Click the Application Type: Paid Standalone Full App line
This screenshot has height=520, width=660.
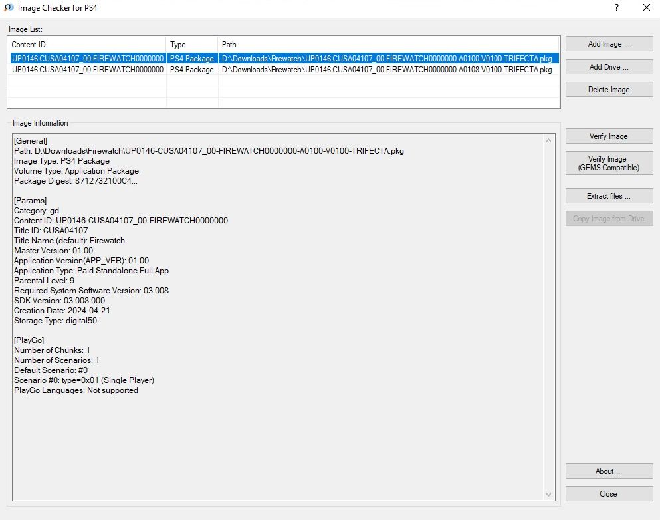[x=91, y=271]
